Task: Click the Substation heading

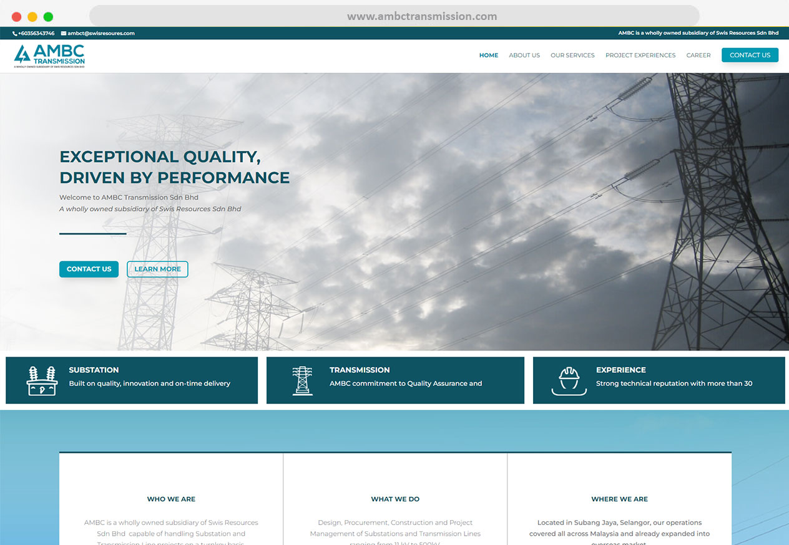Action: pyautogui.click(x=94, y=370)
